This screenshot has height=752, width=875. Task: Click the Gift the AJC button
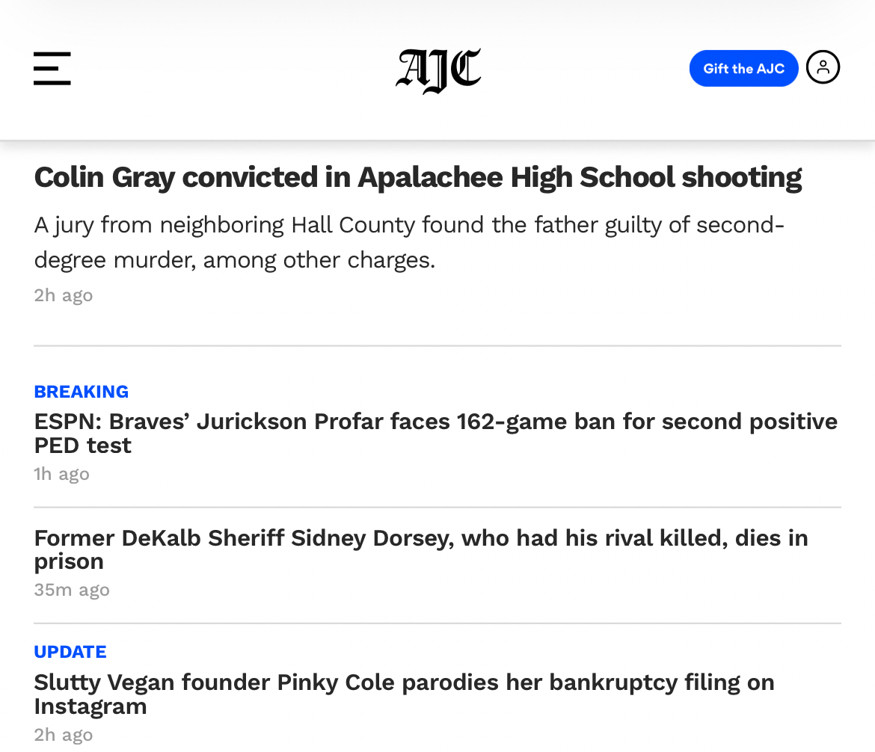pos(743,69)
